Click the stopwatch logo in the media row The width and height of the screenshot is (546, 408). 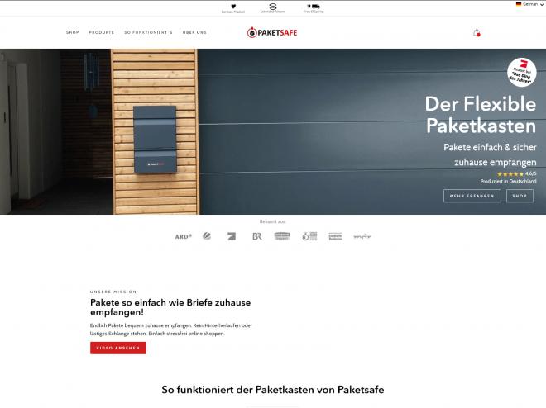click(x=309, y=237)
